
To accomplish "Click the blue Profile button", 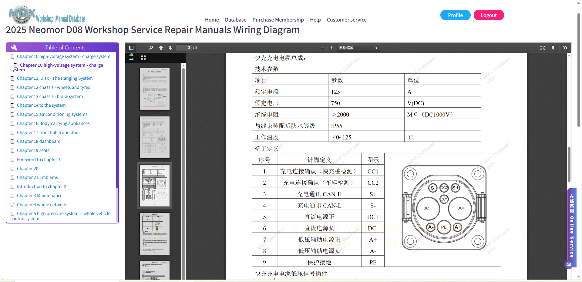I will [455, 15].
